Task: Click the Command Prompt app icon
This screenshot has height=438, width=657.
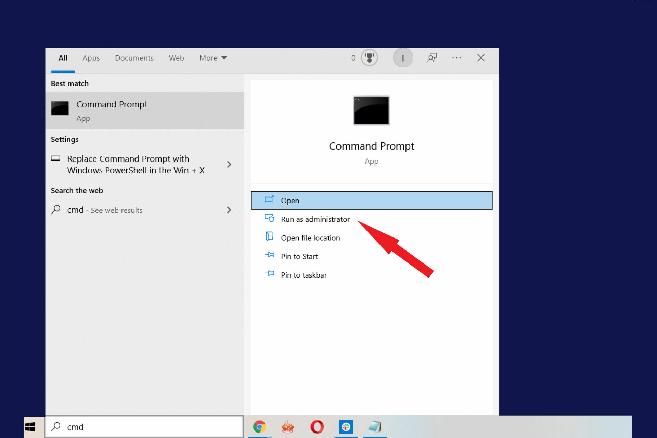Action: [371, 110]
